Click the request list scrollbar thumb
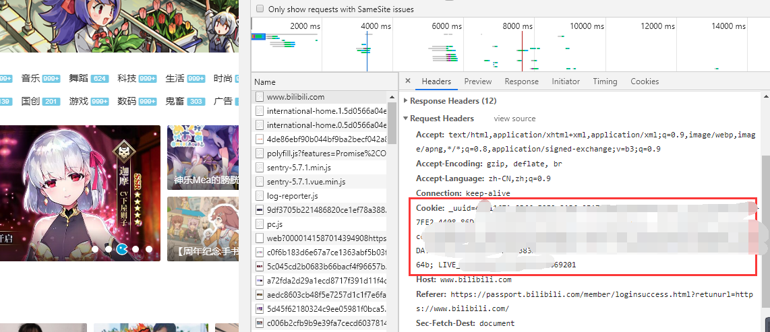Screen dimensions: 770x332 (392, 123)
